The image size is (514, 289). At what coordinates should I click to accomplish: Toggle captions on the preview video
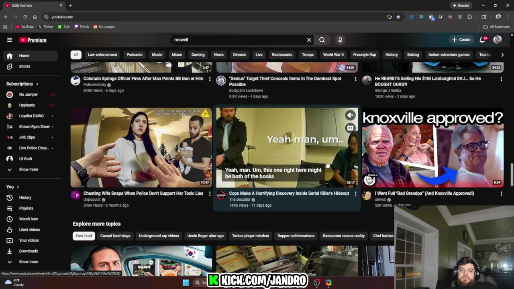point(351,128)
